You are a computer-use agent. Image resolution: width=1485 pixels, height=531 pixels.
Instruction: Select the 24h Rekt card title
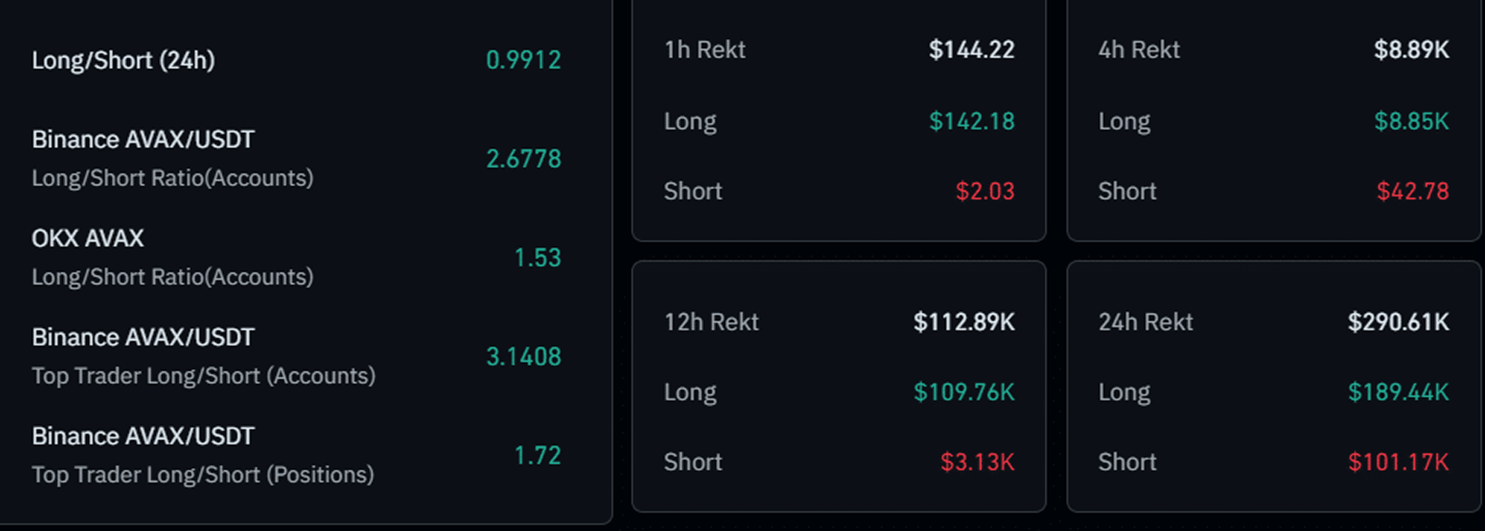click(1146, 322)
